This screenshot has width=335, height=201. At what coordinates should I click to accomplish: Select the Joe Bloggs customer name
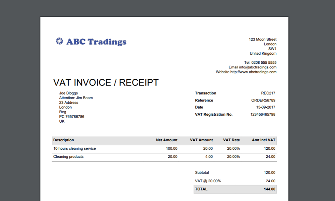pos(68,93)
